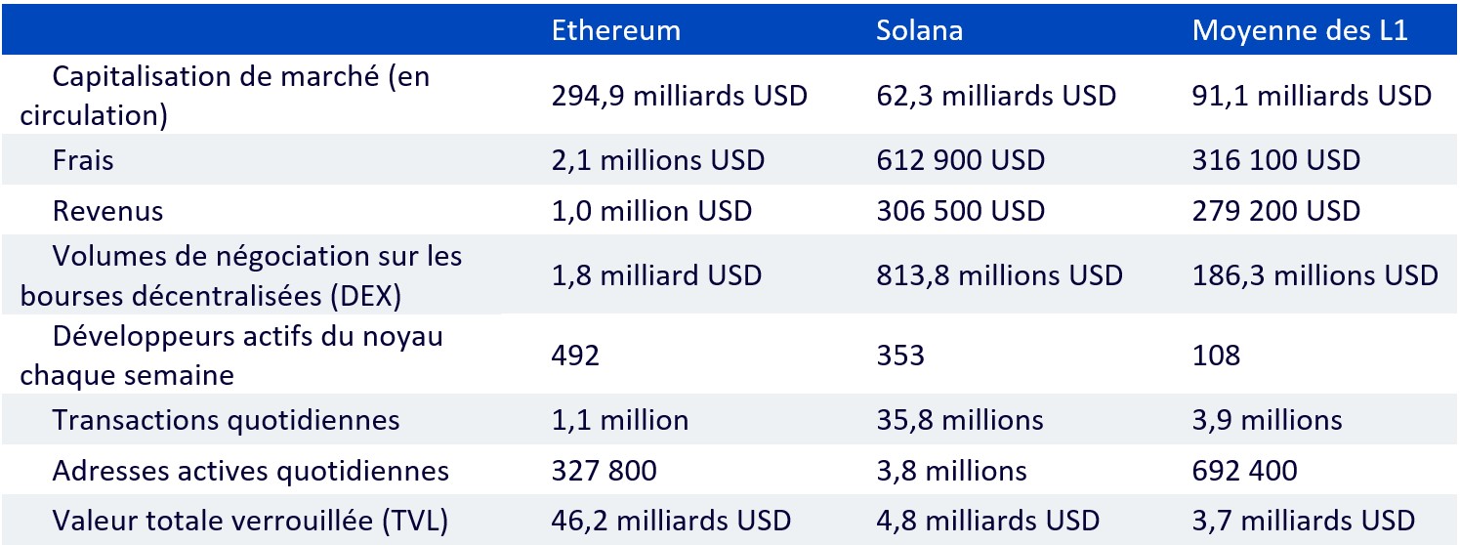Click the Moyenne des L1 header

pos(1299,30)
